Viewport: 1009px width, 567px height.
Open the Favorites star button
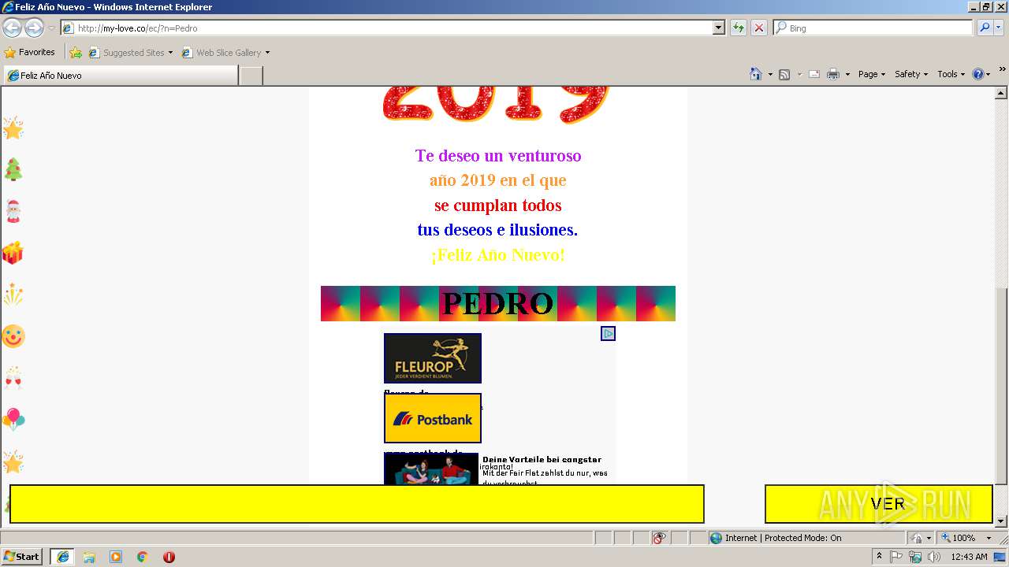pos(29,53)
